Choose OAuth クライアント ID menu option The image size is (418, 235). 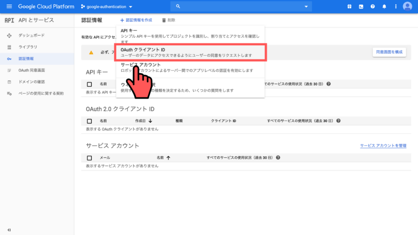tap(190, 53)
